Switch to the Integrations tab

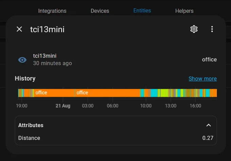point(52,11)
